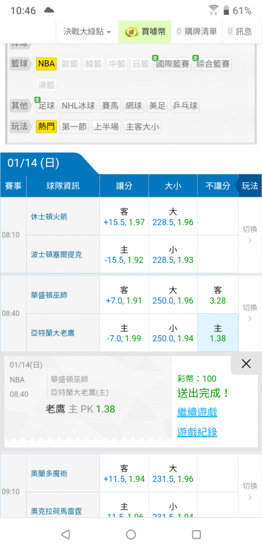
Task: Click the 玩法 column header
Action: [x=250, y=185]
